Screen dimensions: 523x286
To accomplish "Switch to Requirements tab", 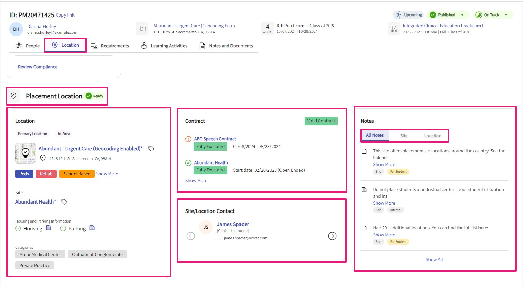I will [110, 46].
